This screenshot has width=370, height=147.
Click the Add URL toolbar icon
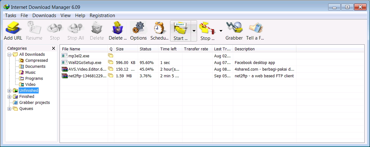click(x=13, y=28)
